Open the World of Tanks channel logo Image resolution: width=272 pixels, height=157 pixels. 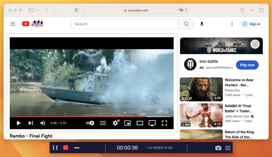[x=190, y=64]
